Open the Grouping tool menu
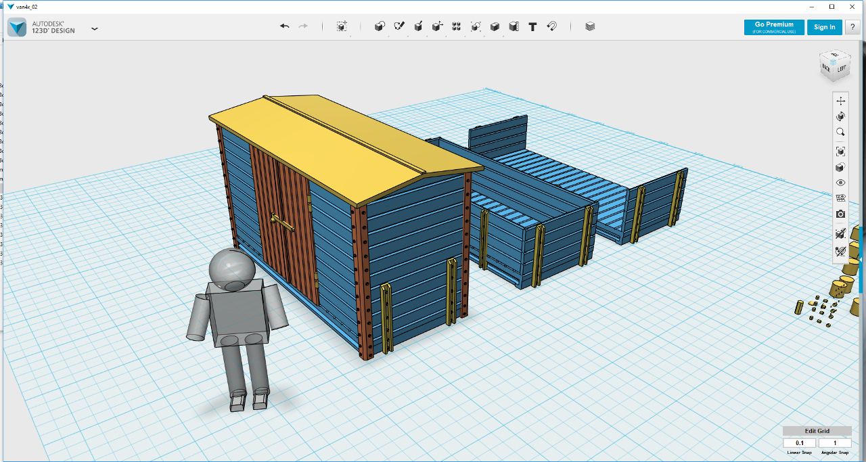The image size is (866, 462). coord(476,26)
